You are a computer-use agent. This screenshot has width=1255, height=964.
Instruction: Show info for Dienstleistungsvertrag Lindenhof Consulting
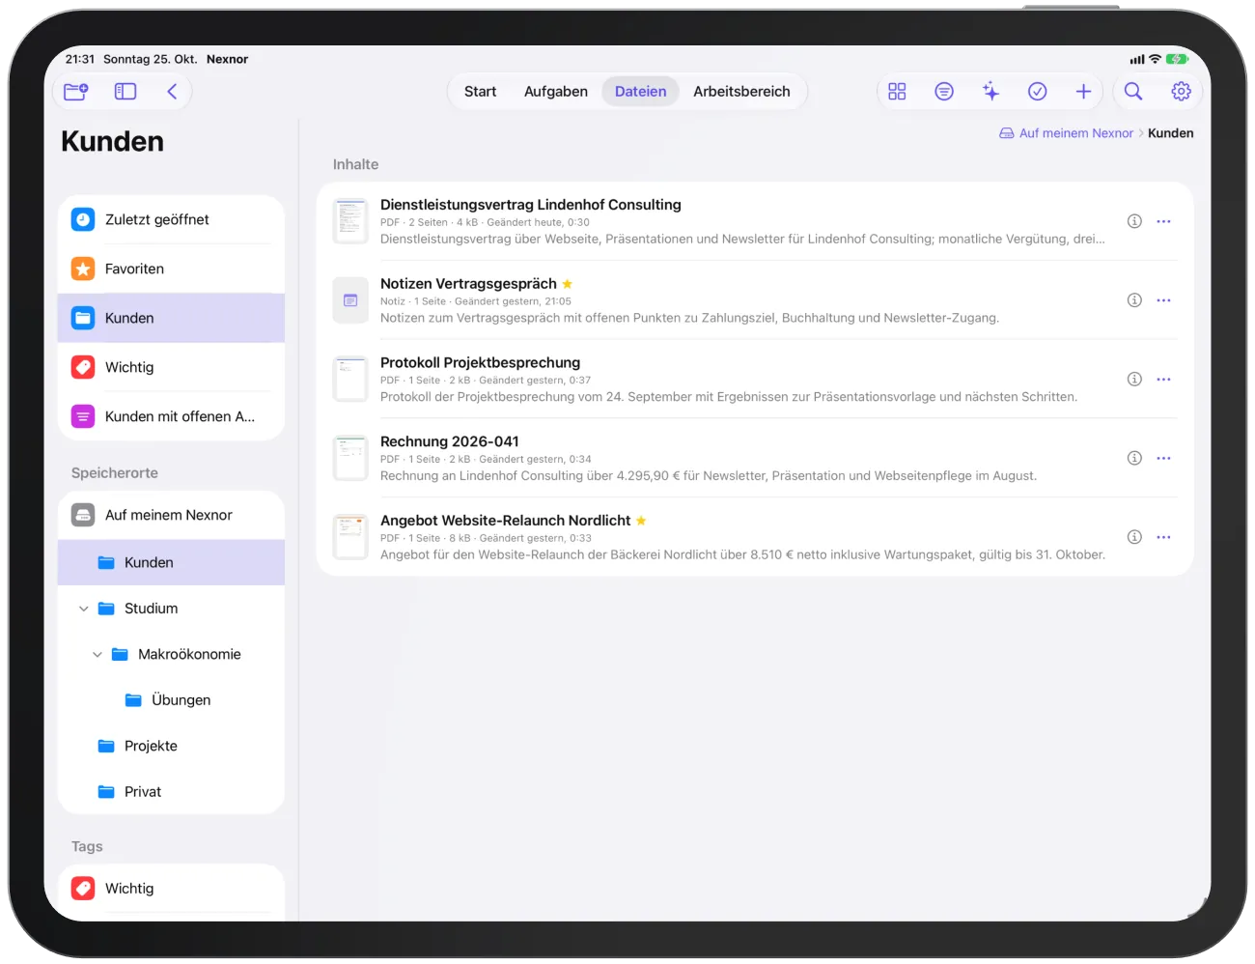tap(1135, 221)
